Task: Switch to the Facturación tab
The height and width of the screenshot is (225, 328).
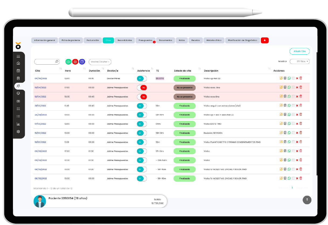Action: 93,40
